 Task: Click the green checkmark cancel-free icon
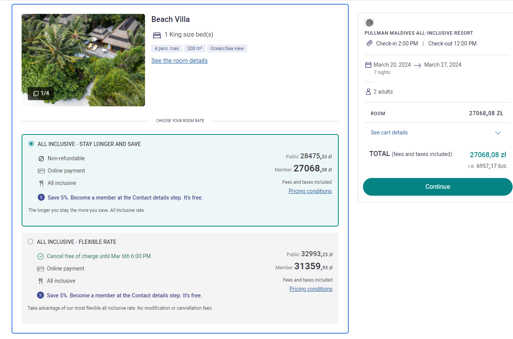click(x=40, y=257)
